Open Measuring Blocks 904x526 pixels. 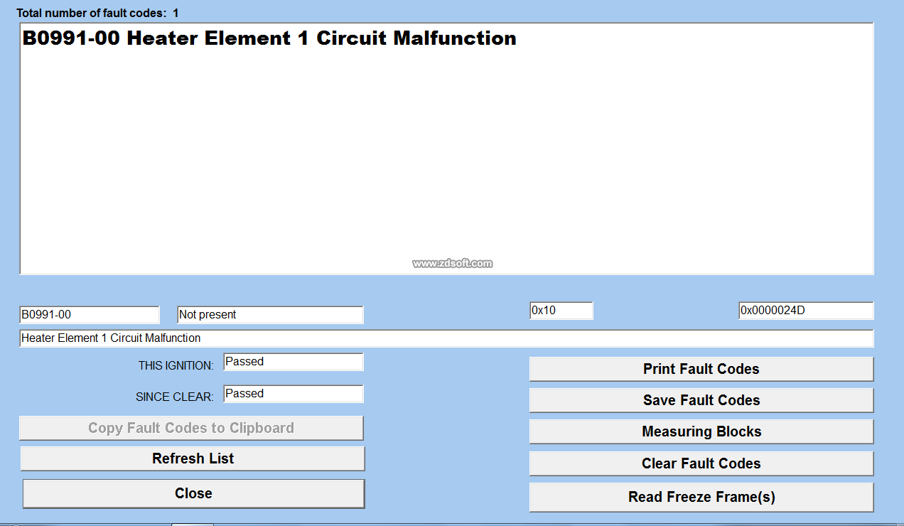pos(701,431)
